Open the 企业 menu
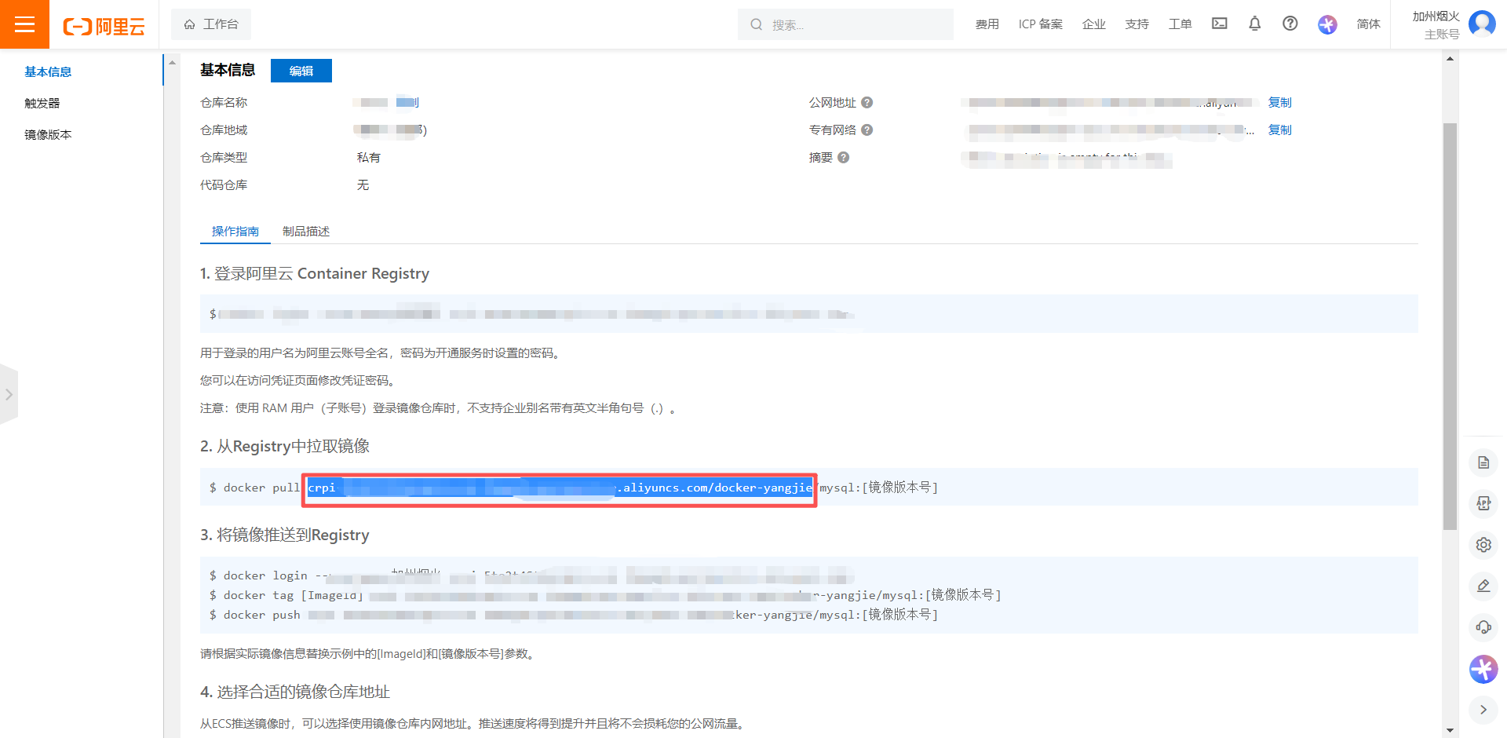This screenshot has width=1507, height=738. point(1093,24)
